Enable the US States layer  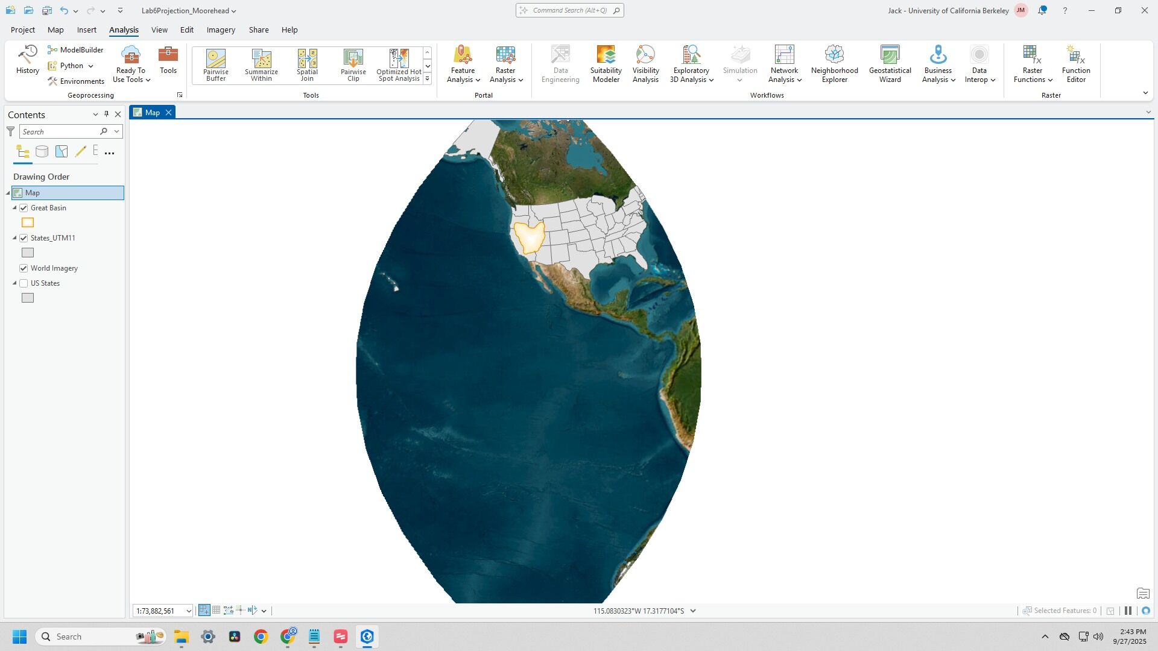(24, 283)
